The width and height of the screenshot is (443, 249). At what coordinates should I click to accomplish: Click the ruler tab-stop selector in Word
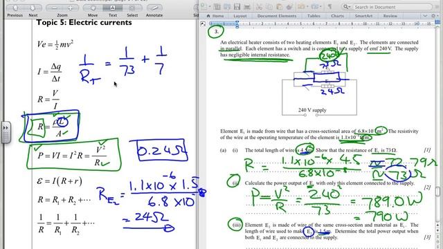click(203, 24)
